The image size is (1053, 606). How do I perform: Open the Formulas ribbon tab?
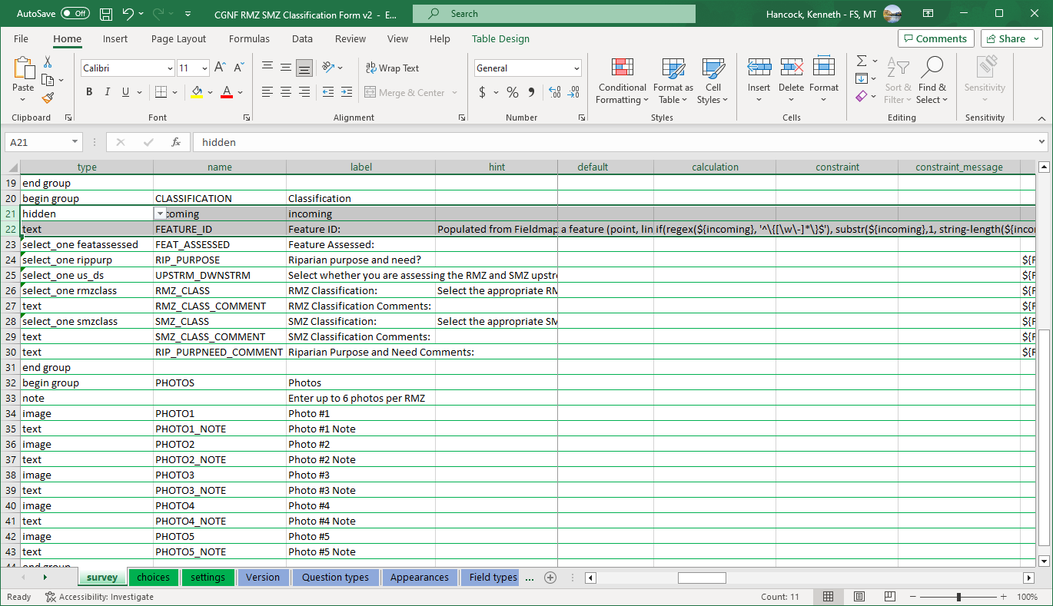[x=249, y=39]
